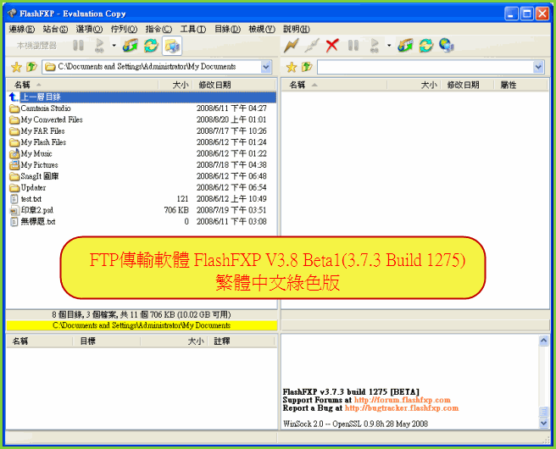
Task: Expand the local path dropdown
Action: [x=266, y=67]
